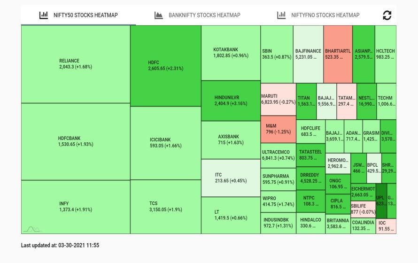Select the NIFTY50 STOCKS HEATMAP tab label
The width and height of the screenshot is (418, 263).
(x=85, y=15)
